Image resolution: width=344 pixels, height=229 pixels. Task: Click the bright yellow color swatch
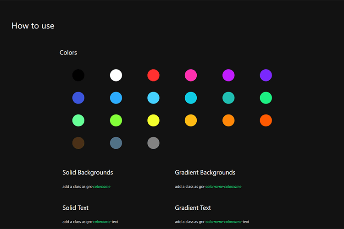pyautogui.click(x=153, y=120)
